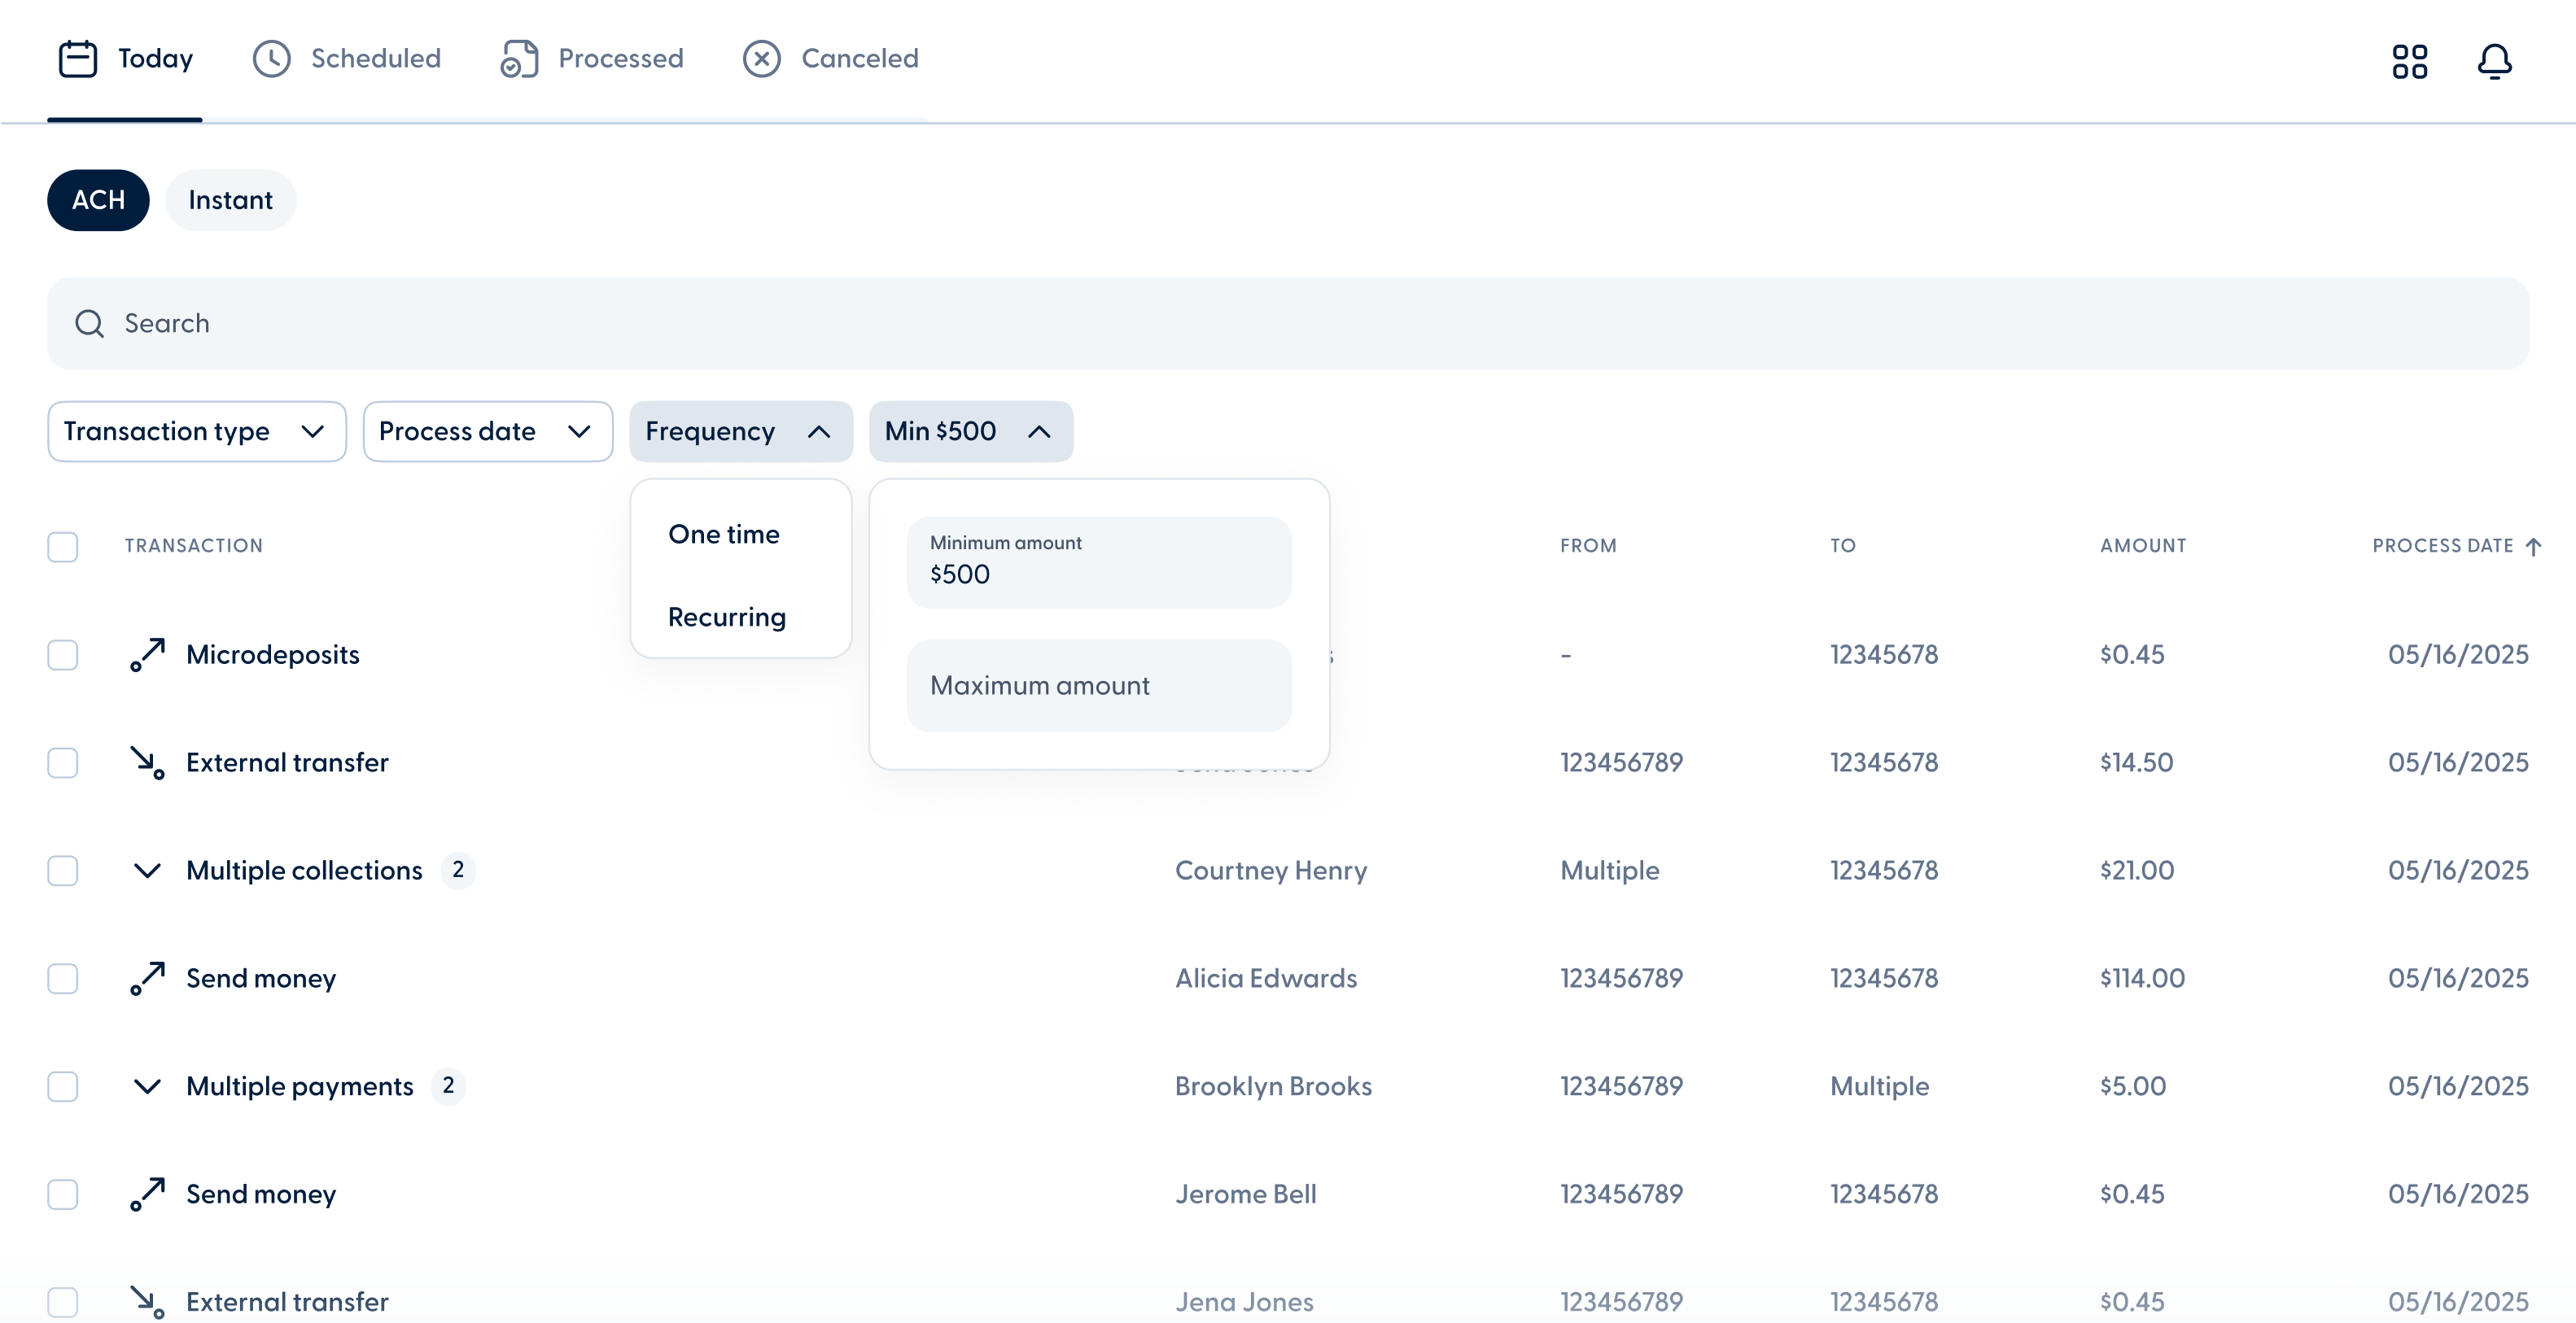The width and height of the screenshot is (2576, 1323).
Task: Open the Transaction type dropdown
Action: (195, 431)
